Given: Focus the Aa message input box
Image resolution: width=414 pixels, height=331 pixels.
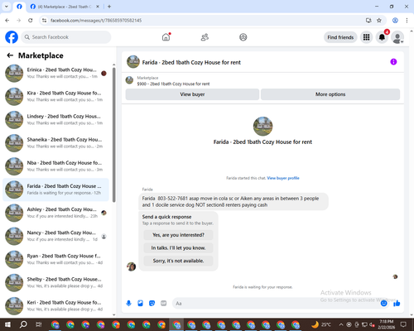Looking at the screenshot, I should 276,304.
